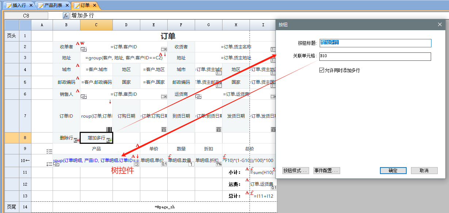Click the 关联单元格 input field
This screenshot has width=449, height=213.
point(375,56)
